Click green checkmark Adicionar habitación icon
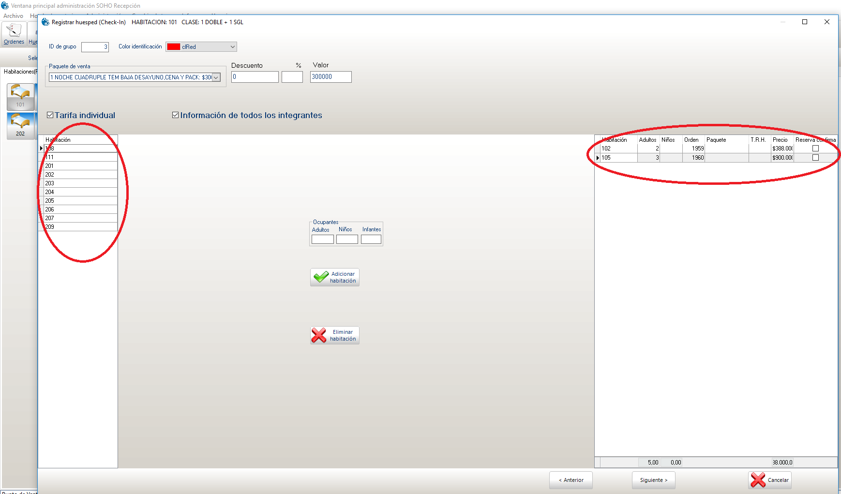 click(x=320, y=277)
